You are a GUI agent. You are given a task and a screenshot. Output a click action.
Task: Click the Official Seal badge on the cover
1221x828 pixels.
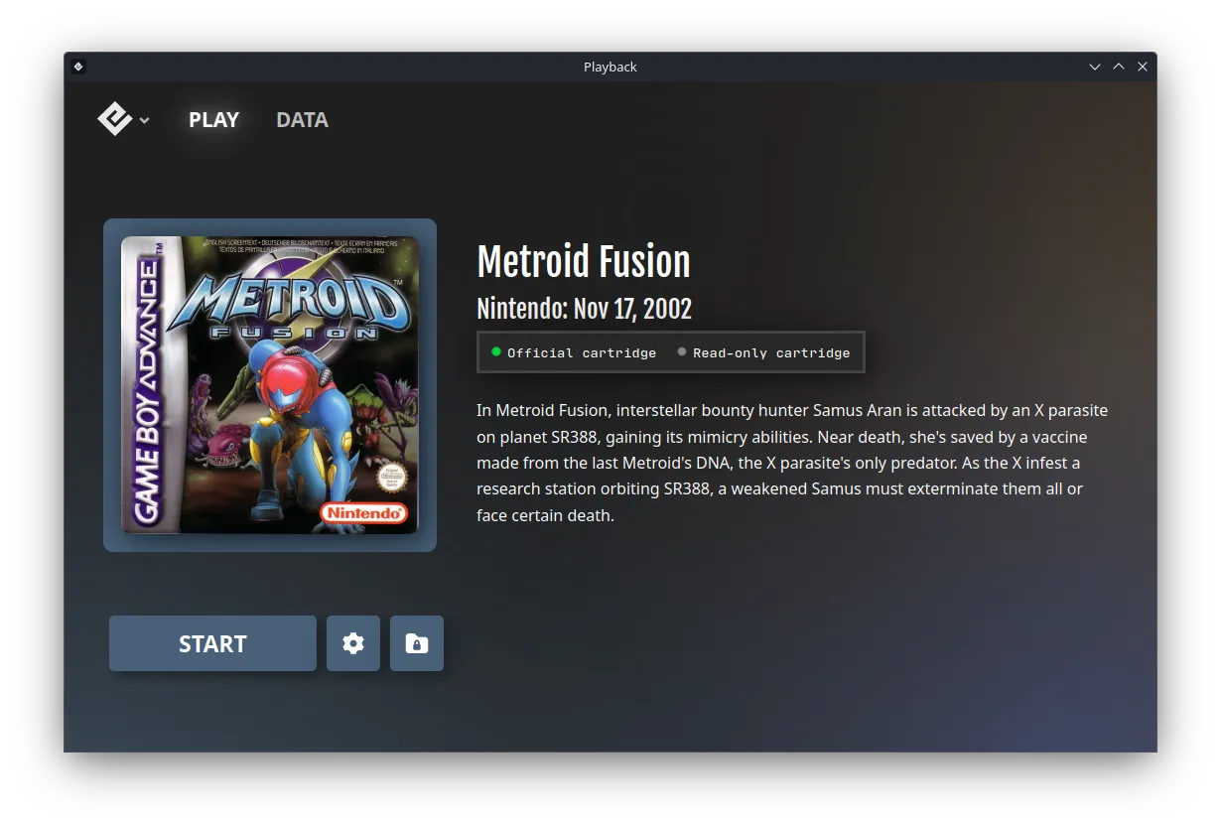click(x=391, y=478)
